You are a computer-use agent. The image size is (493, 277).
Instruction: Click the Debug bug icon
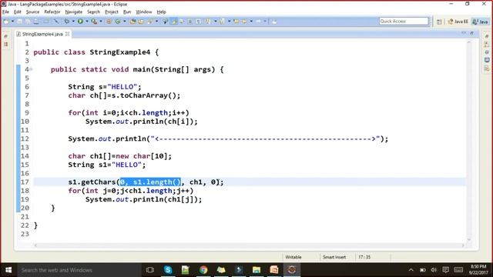(x=67, y=22)
